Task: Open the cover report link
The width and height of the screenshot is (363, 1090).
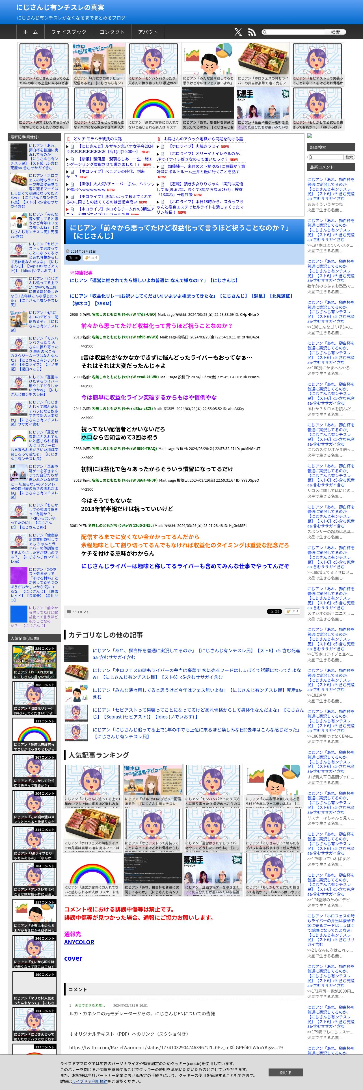Action: tap(73, 958)
